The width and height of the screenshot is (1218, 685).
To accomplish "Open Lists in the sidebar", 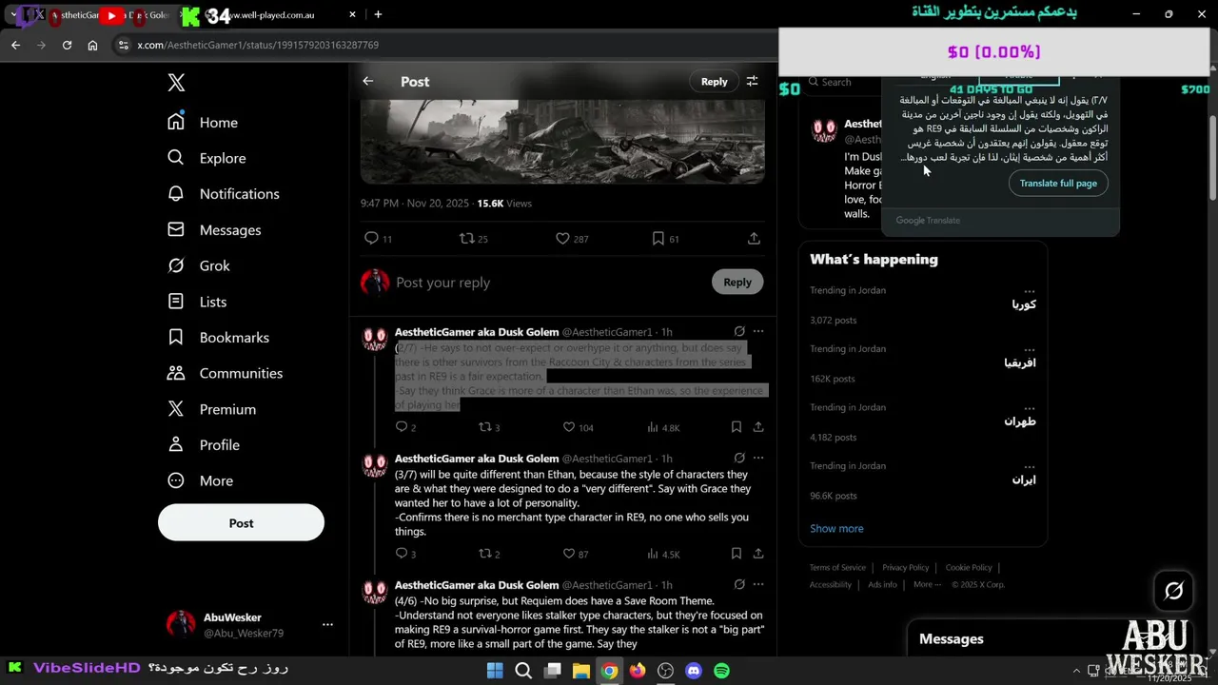I will point(197,302).
